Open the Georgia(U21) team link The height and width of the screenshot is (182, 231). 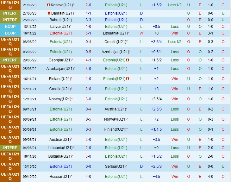(59, 60)
